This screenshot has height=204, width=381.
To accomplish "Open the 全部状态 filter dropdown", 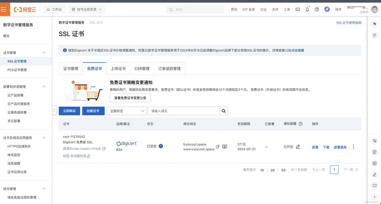I will pos(127,111).
